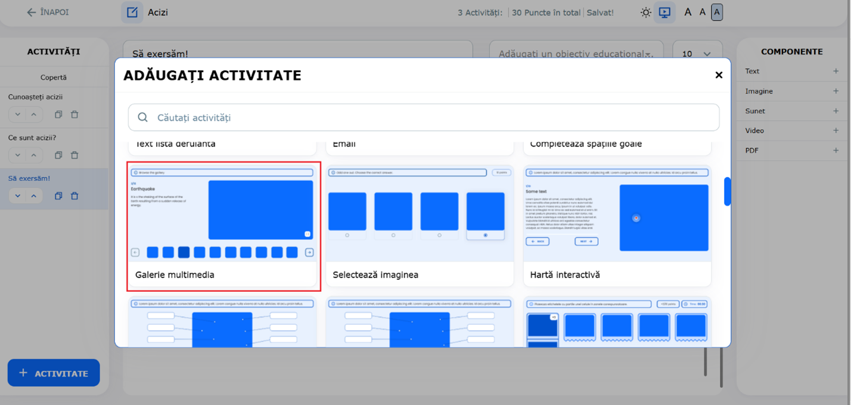This screenshot has width=851, height=405.
Task: Open presentation preview mode icon
Action: tap(664, 12)
